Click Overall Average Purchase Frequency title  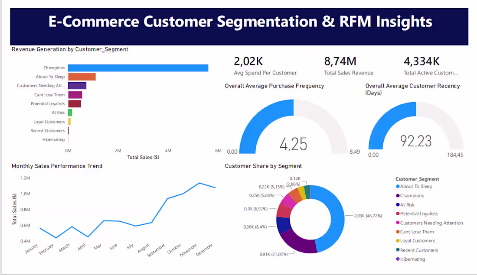[x=274, y=86]
